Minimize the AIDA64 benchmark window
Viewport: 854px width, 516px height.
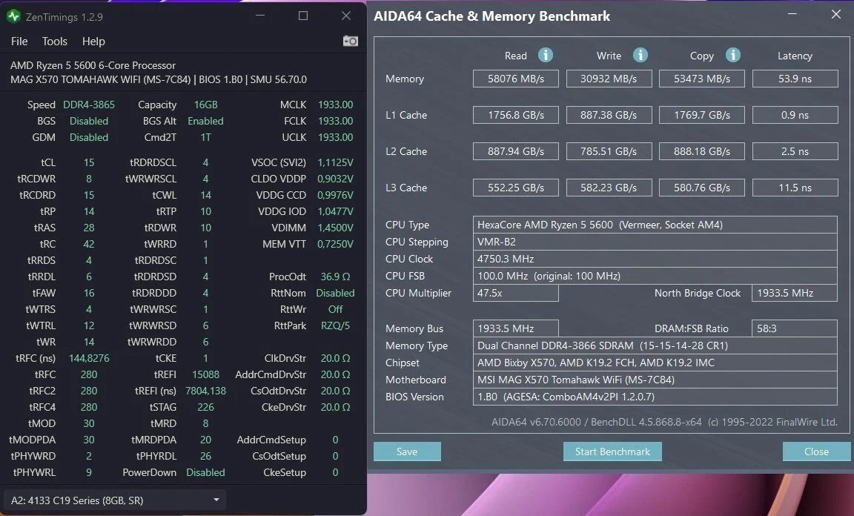tap(792, 15)
